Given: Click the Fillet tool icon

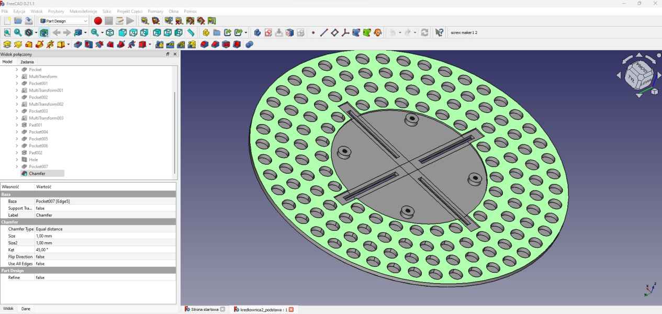Looking at the screenshot, I should click(205, 44).
